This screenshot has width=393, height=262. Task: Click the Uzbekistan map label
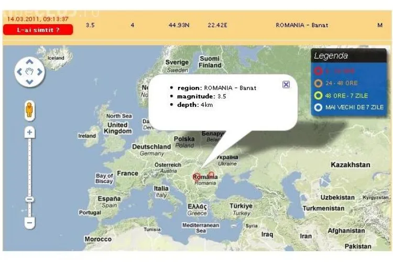pyautogui.click(x=337, y=198)
